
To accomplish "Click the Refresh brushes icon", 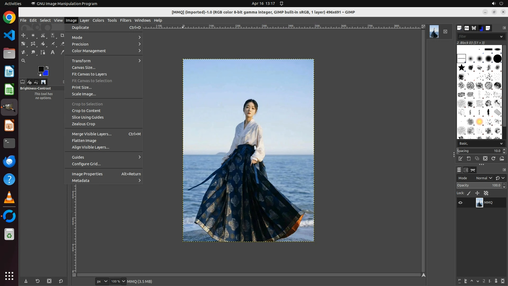I will (x=493, y=159).
